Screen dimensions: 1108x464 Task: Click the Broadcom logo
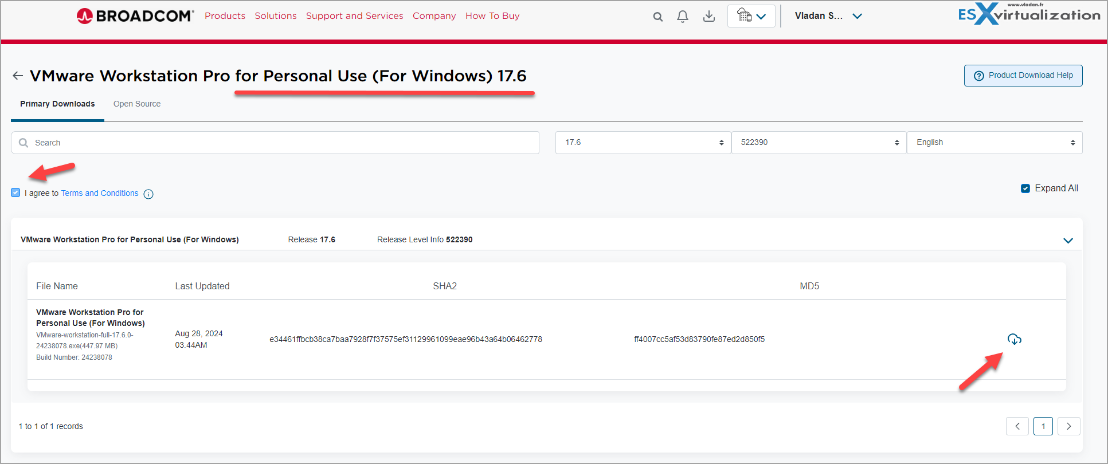pyautogui.click(x=135, y=16)
